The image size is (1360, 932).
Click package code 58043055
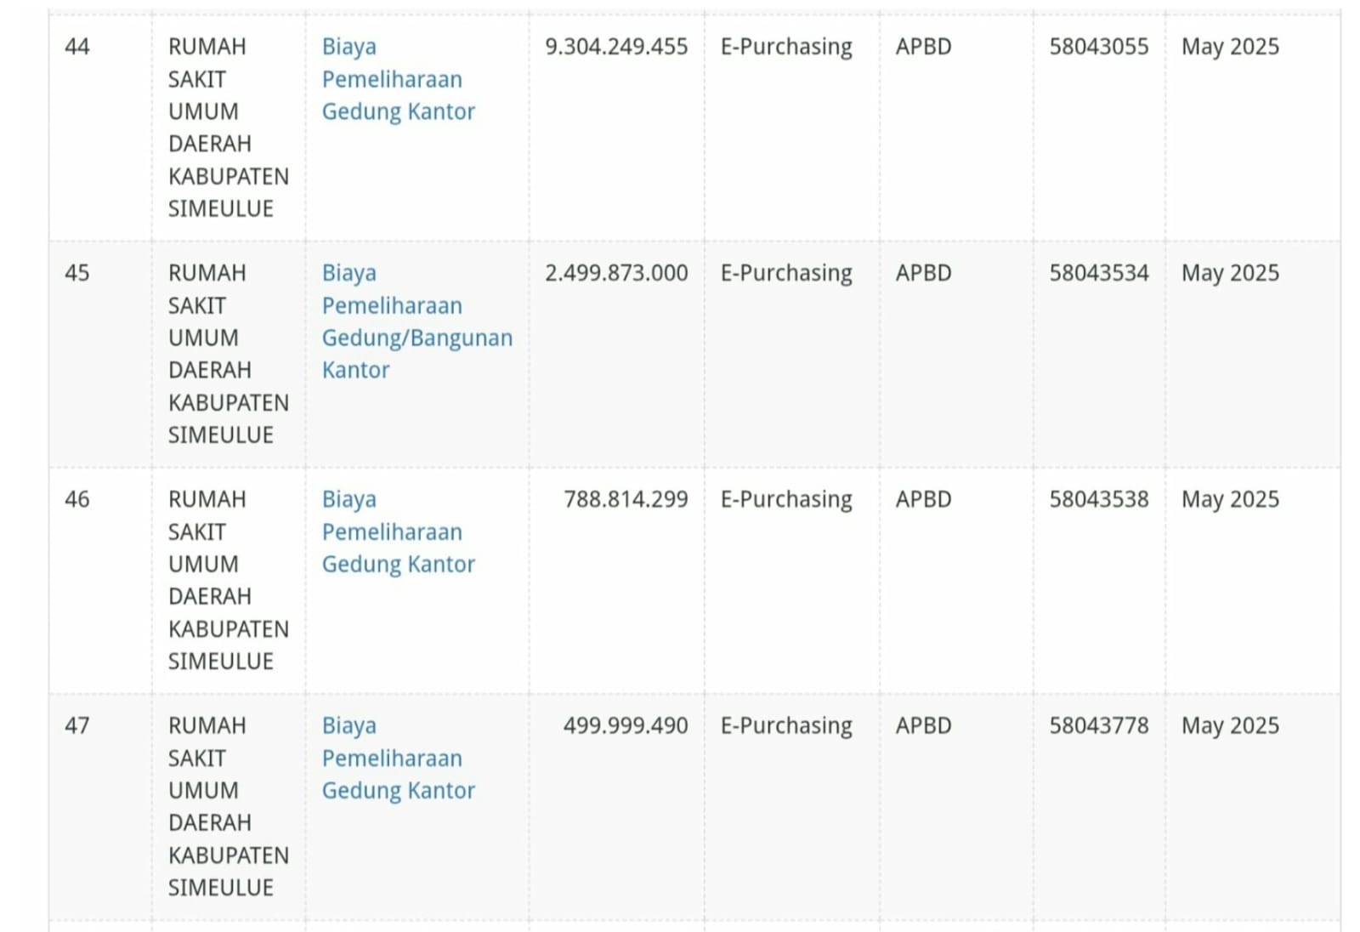[x=1098, y=47]
